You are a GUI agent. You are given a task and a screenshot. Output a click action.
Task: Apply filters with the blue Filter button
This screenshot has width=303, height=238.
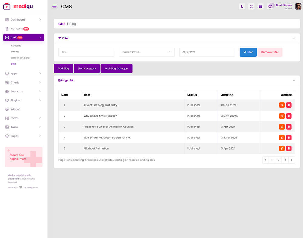pos(248,52)
